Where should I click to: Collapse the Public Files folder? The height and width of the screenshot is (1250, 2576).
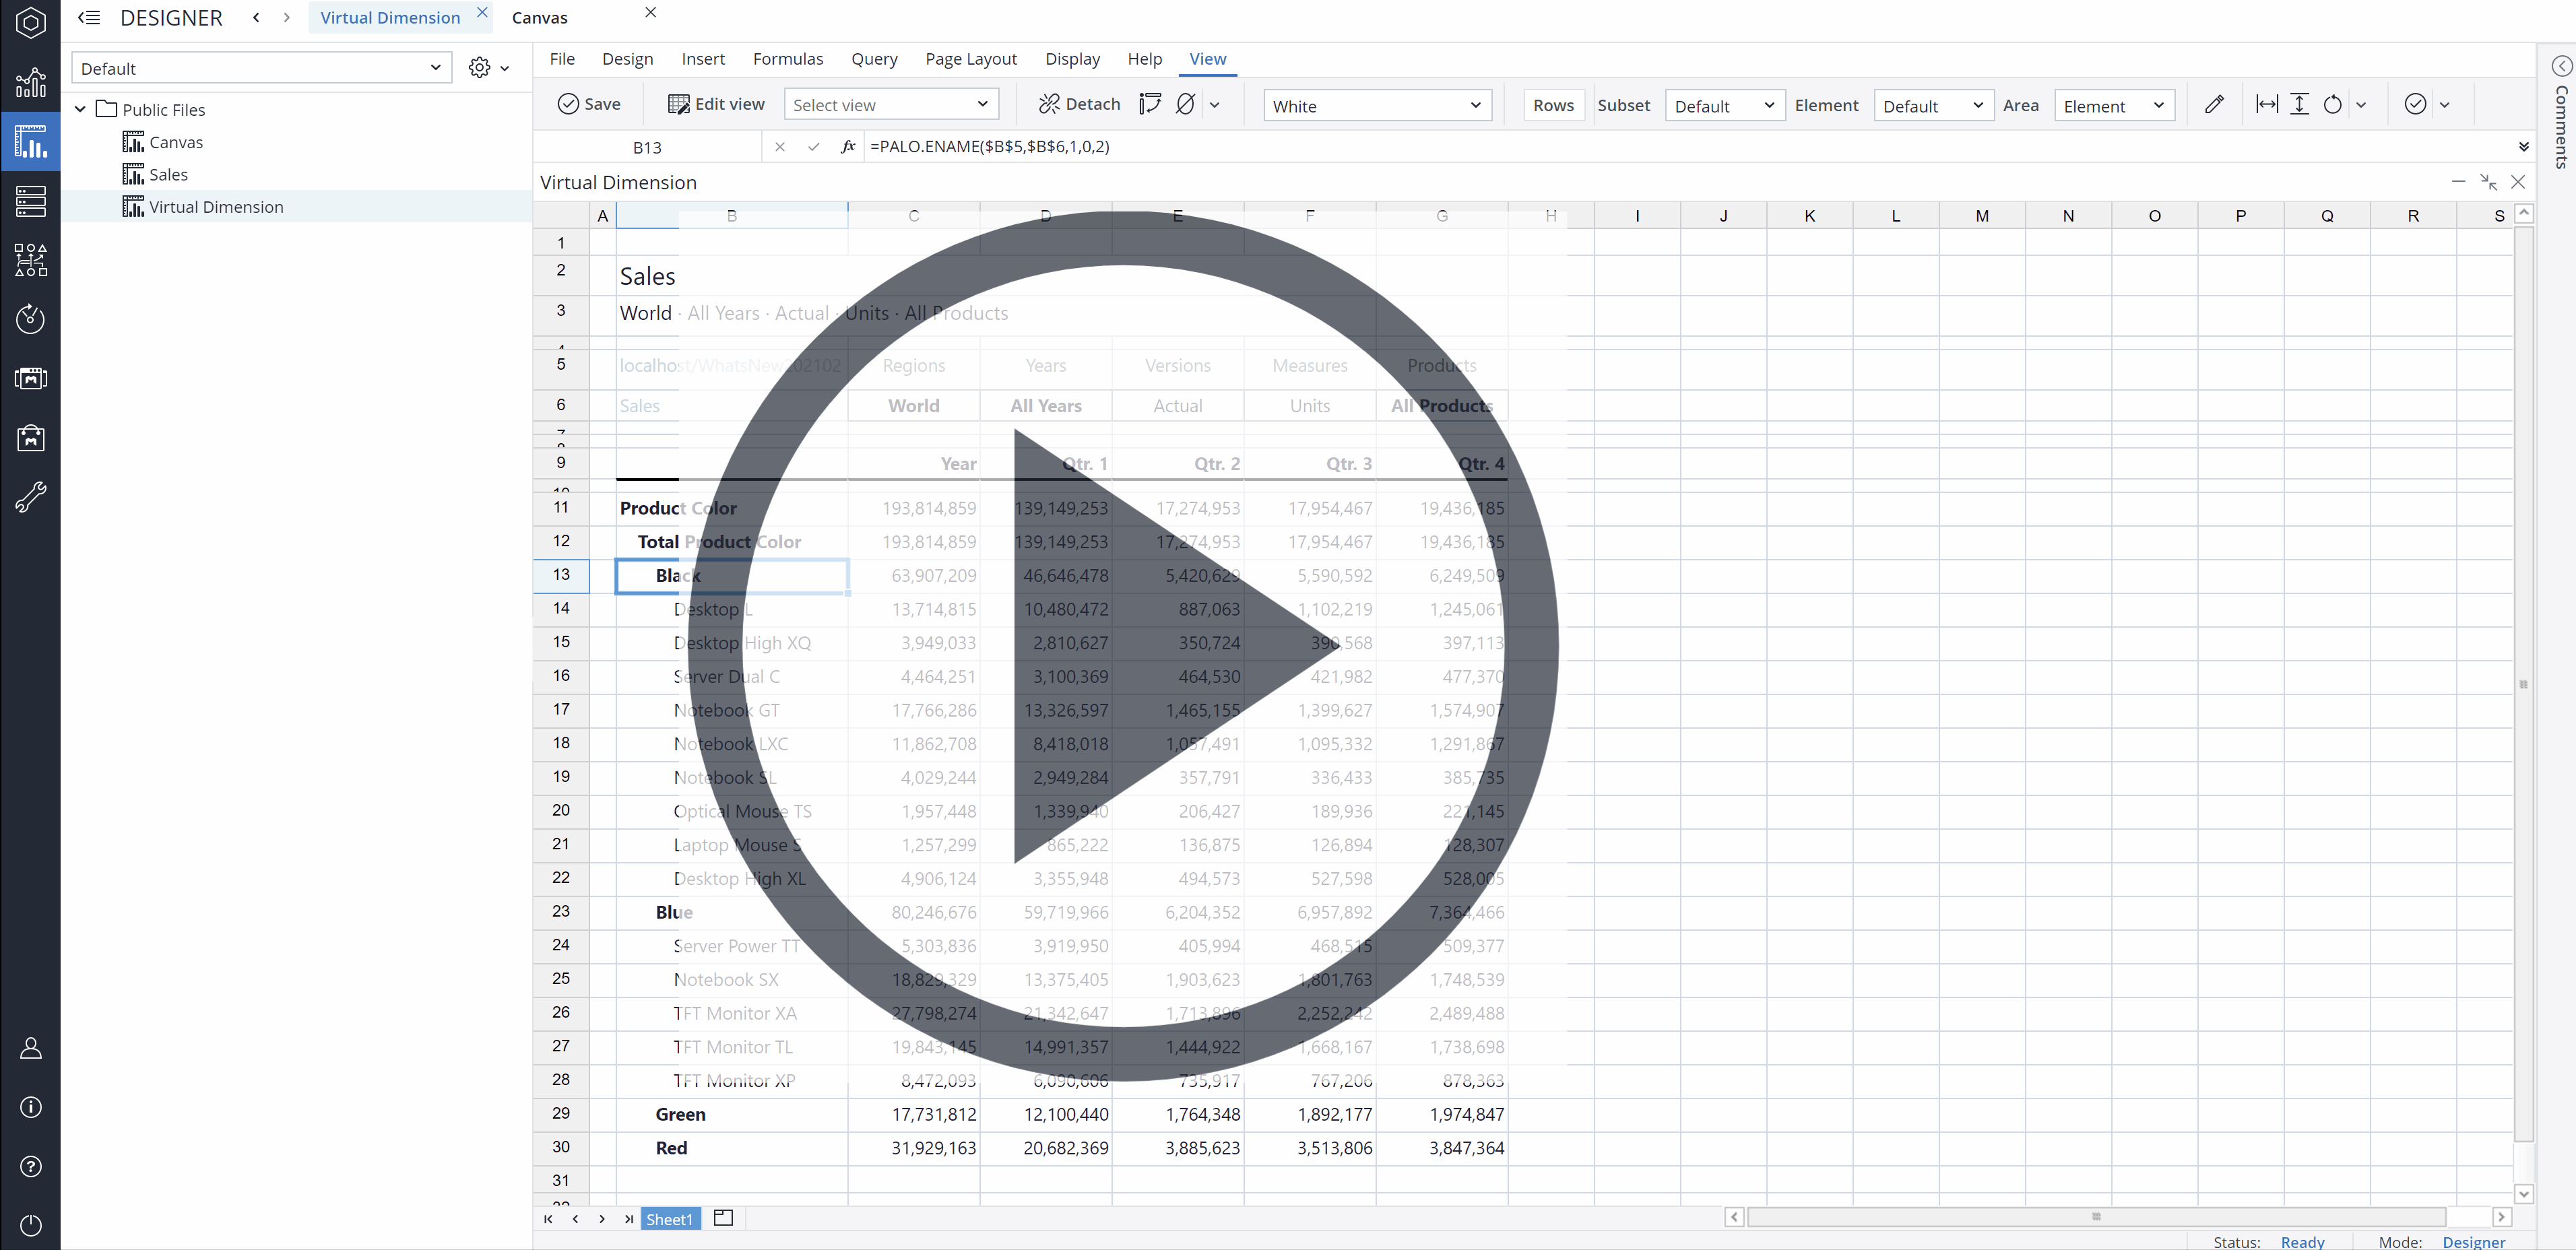81,109
